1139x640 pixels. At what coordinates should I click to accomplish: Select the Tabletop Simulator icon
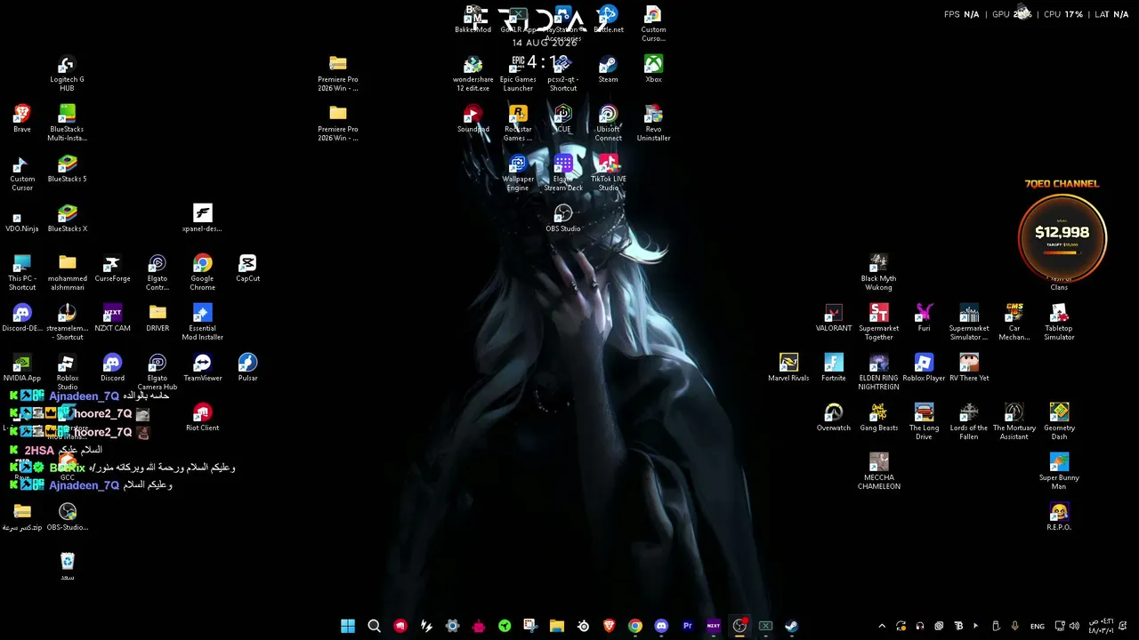pyautogui.click(x=1059, y=323)
